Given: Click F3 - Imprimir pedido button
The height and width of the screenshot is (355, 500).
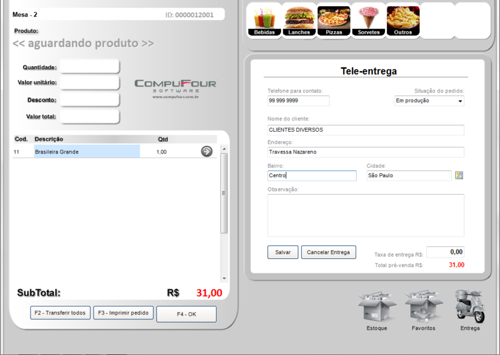Looking at the screenshot, I should tap(123, 313).
